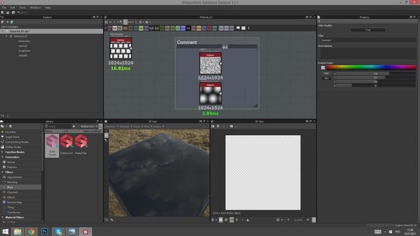
Task: Open the Help menu
Action: point(48,8)
